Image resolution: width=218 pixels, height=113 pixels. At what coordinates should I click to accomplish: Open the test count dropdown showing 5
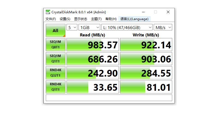[x=72, y=27]
